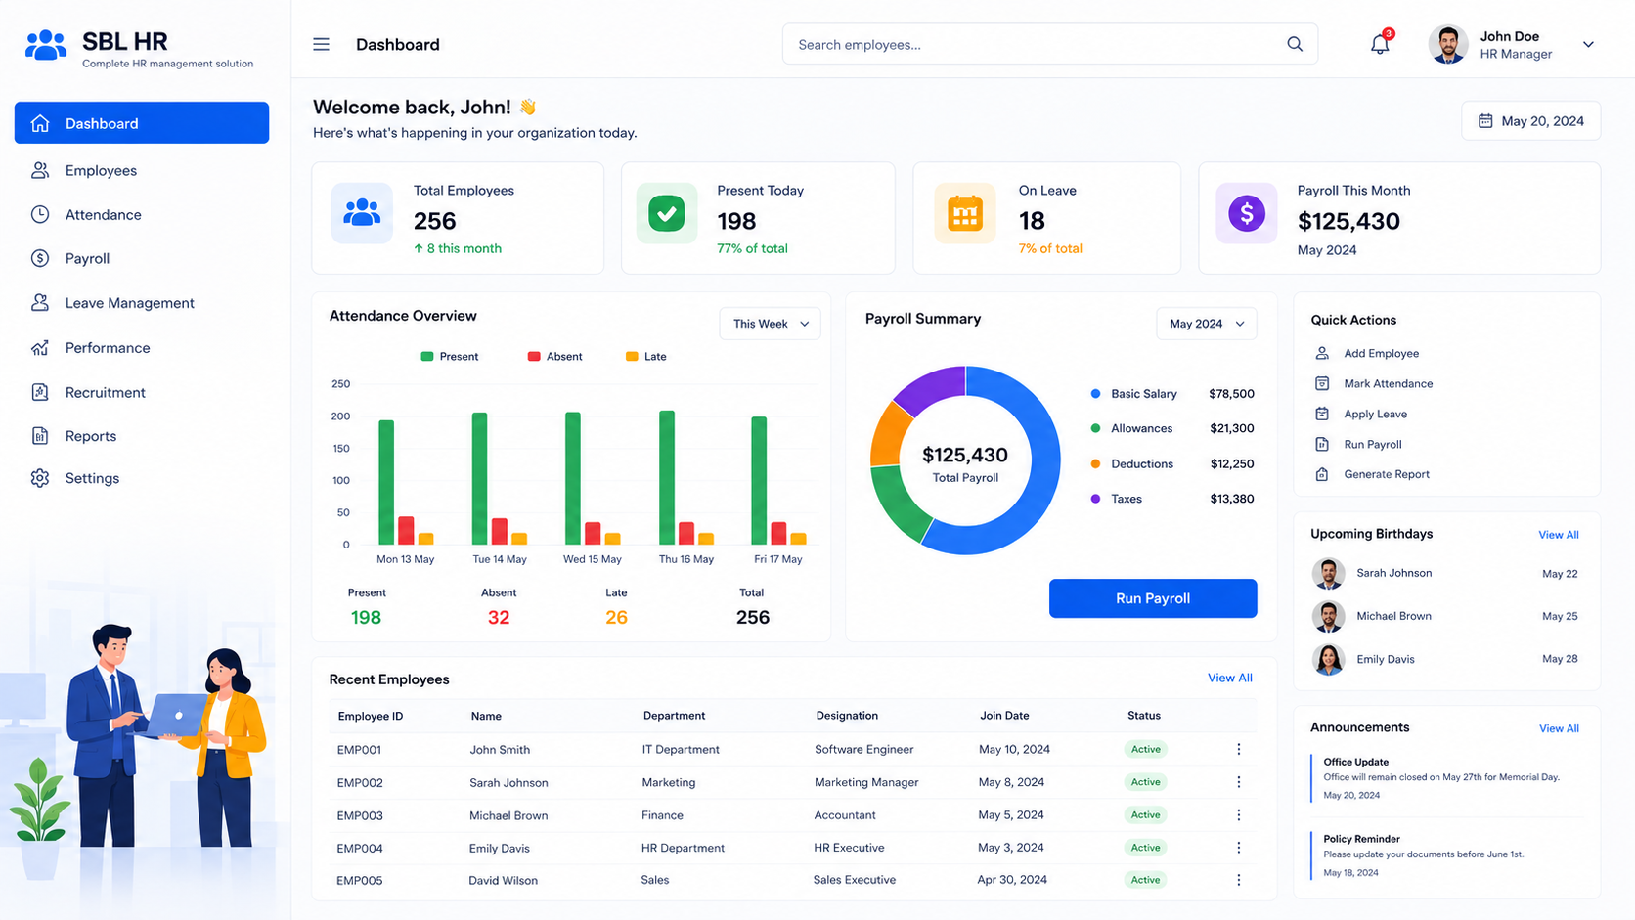
Task: Click the Payroll This Month dollar icon
Action: pyautogui.click(x=1246, y=213)
